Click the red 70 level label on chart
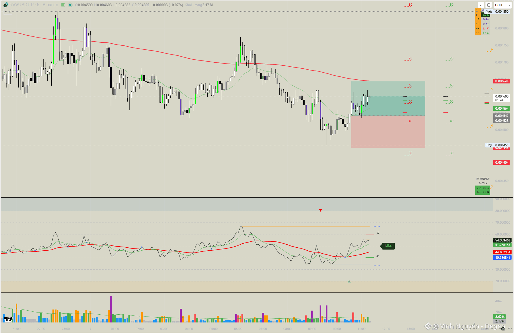 [x=410, y=58]
